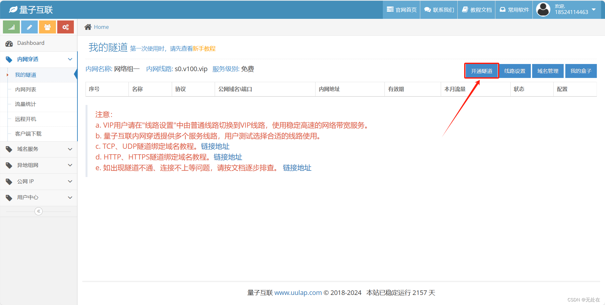Click the 域名管理 button
Viewport: 605px width, 305px height.
pyautogui.click(x=548, y=71)
